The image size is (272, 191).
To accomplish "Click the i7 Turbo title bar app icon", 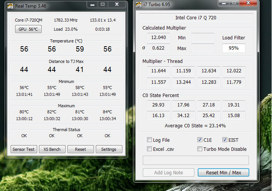I will pos(138,5).
